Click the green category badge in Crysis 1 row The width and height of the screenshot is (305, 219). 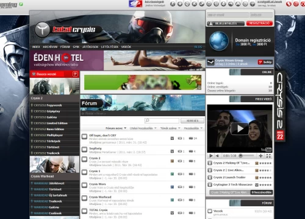point(172,174)
